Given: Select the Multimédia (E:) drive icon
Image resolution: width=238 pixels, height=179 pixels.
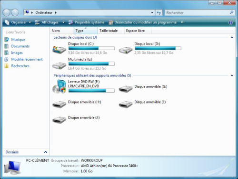Looking at the screenshot, I should point(59,65).
